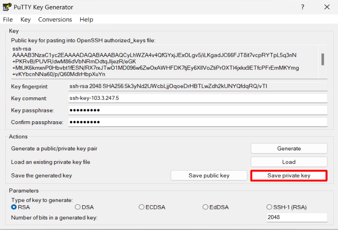Viewport: 338px width, 230px height.
Task: Open the Key menu
Action: (x=25, y=20)
